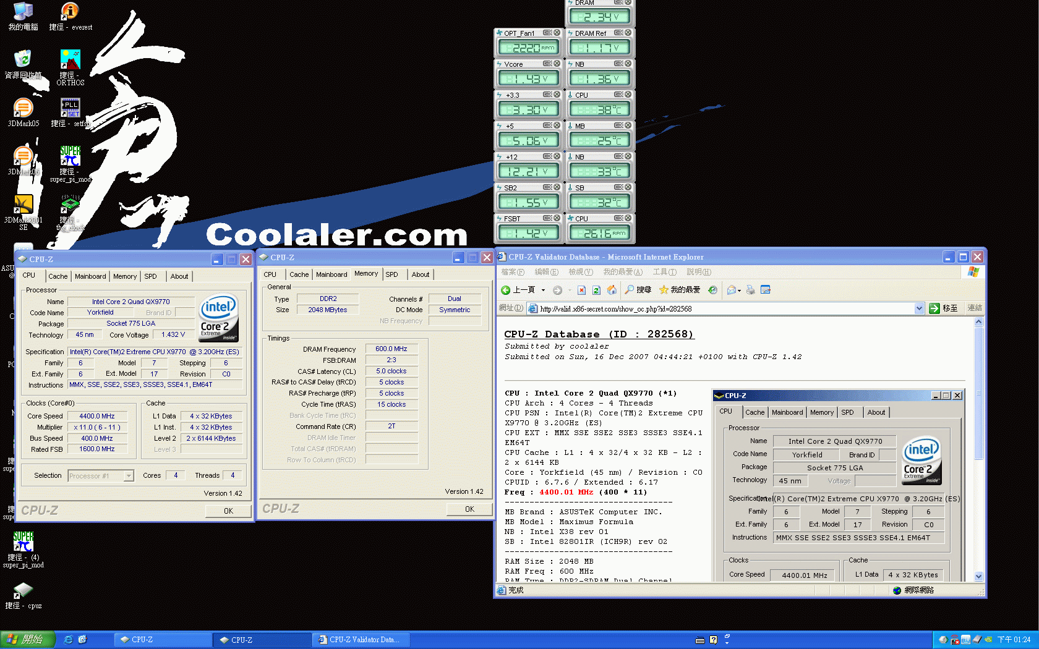
Task: Open Internet Explorer search (搜尋) pane
Action: pos(638,290)
